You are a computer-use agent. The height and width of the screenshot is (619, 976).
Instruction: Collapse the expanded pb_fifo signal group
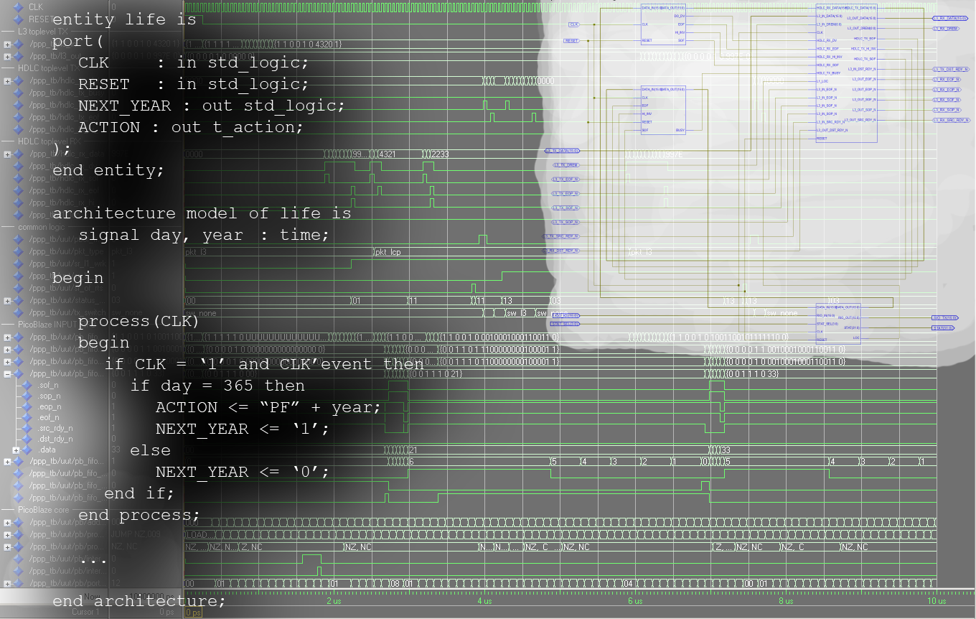pos(7,374)
